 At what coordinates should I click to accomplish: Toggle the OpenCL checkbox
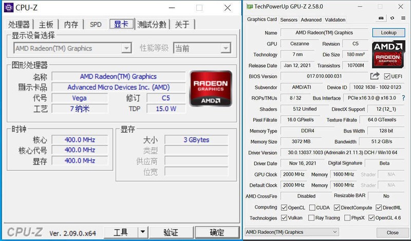284,208
